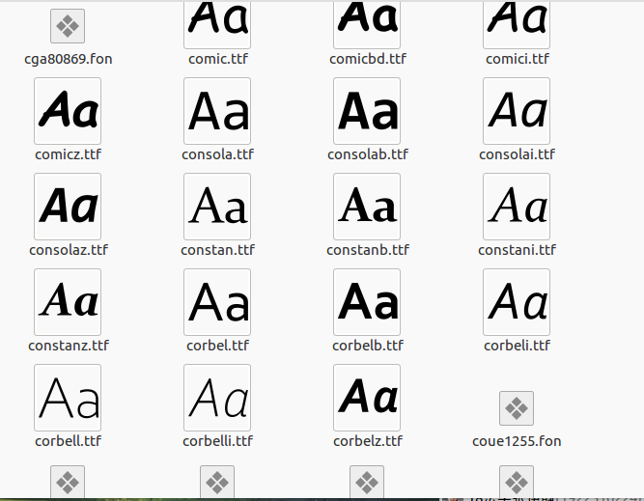
Task: Click the constani.ttf filename label
Action: tap(517, 250)
